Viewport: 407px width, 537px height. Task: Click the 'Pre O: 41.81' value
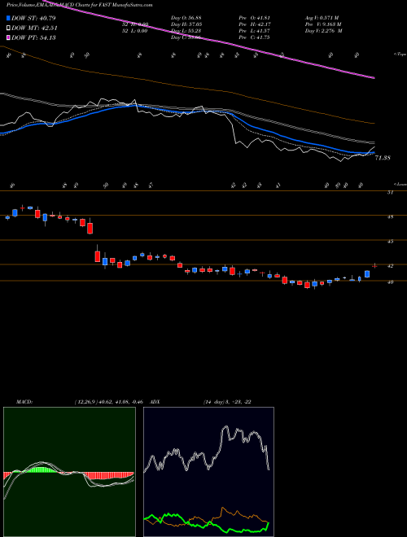click(256, 18)
